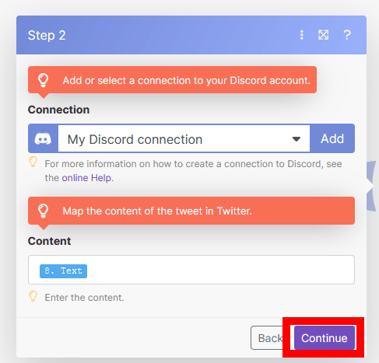The width and height of the screenshot is (379, 363).
Task: Open help via the question mark icon
Action: pyautogui.click(x=347, y=35)
